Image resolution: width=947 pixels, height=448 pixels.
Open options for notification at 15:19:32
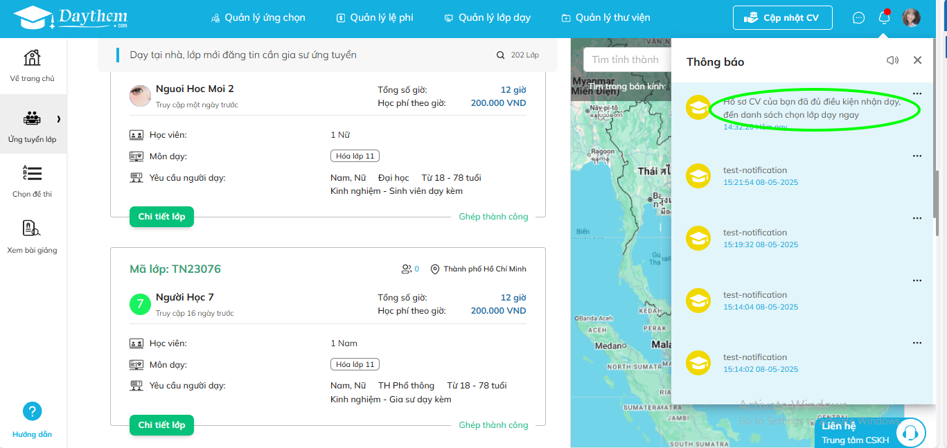pyautogui.click(x=917, y=218)
